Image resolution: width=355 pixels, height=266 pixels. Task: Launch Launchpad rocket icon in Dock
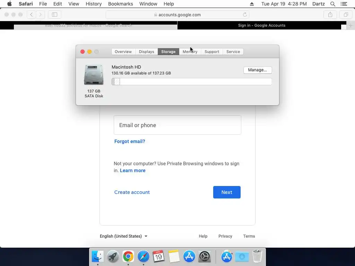point(113,256)
